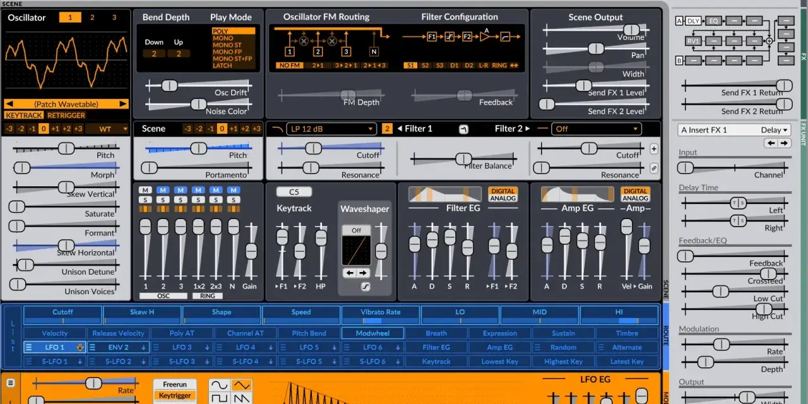The width and height of the screenshot is (808, 404).
Task: Click the Scene Output Volume slider
Action: (595, 30)
